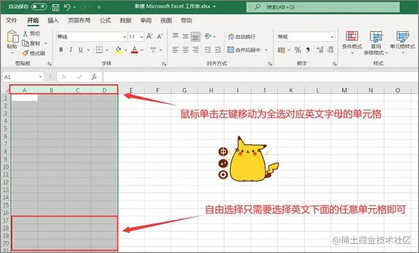Click the search box 搜索(Alt+Q)
The image size is (419, 253).
323,7
